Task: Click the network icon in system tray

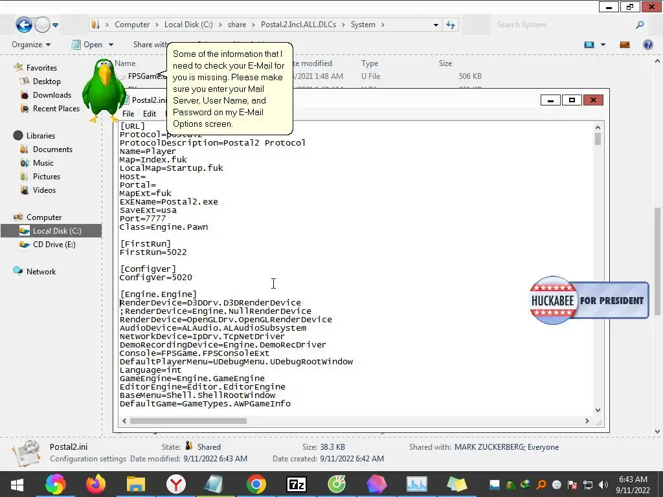Action: [x=588, y=485]
